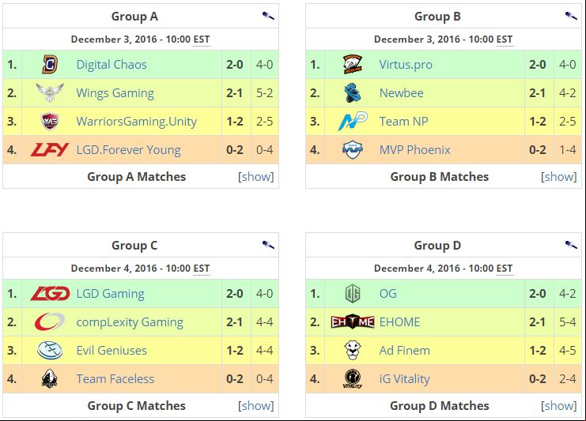Screen dimensions: 586x421
Task: Click the Newbee team logo
Action: pos(353,92)
